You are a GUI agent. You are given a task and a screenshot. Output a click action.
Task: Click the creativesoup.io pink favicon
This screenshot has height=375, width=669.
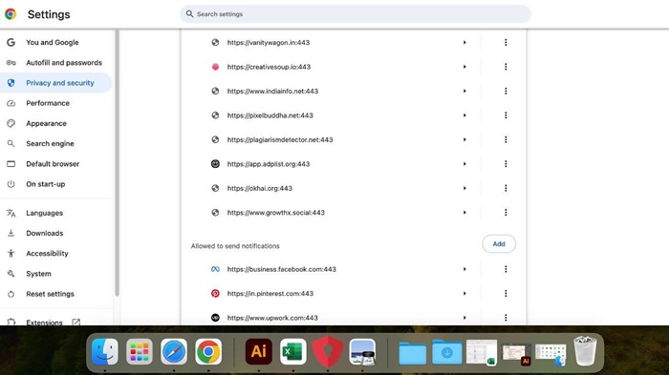pos(215,67)
